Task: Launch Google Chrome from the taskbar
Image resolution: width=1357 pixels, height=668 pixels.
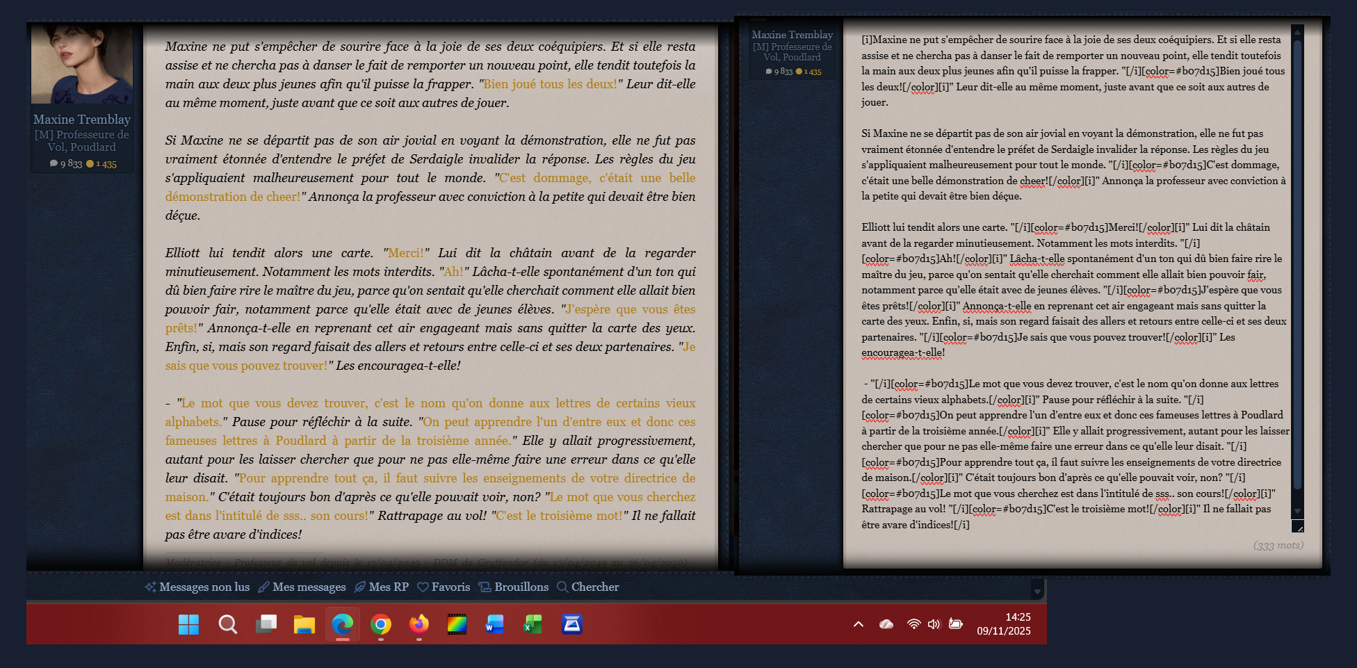Action: tap(380, 624)
